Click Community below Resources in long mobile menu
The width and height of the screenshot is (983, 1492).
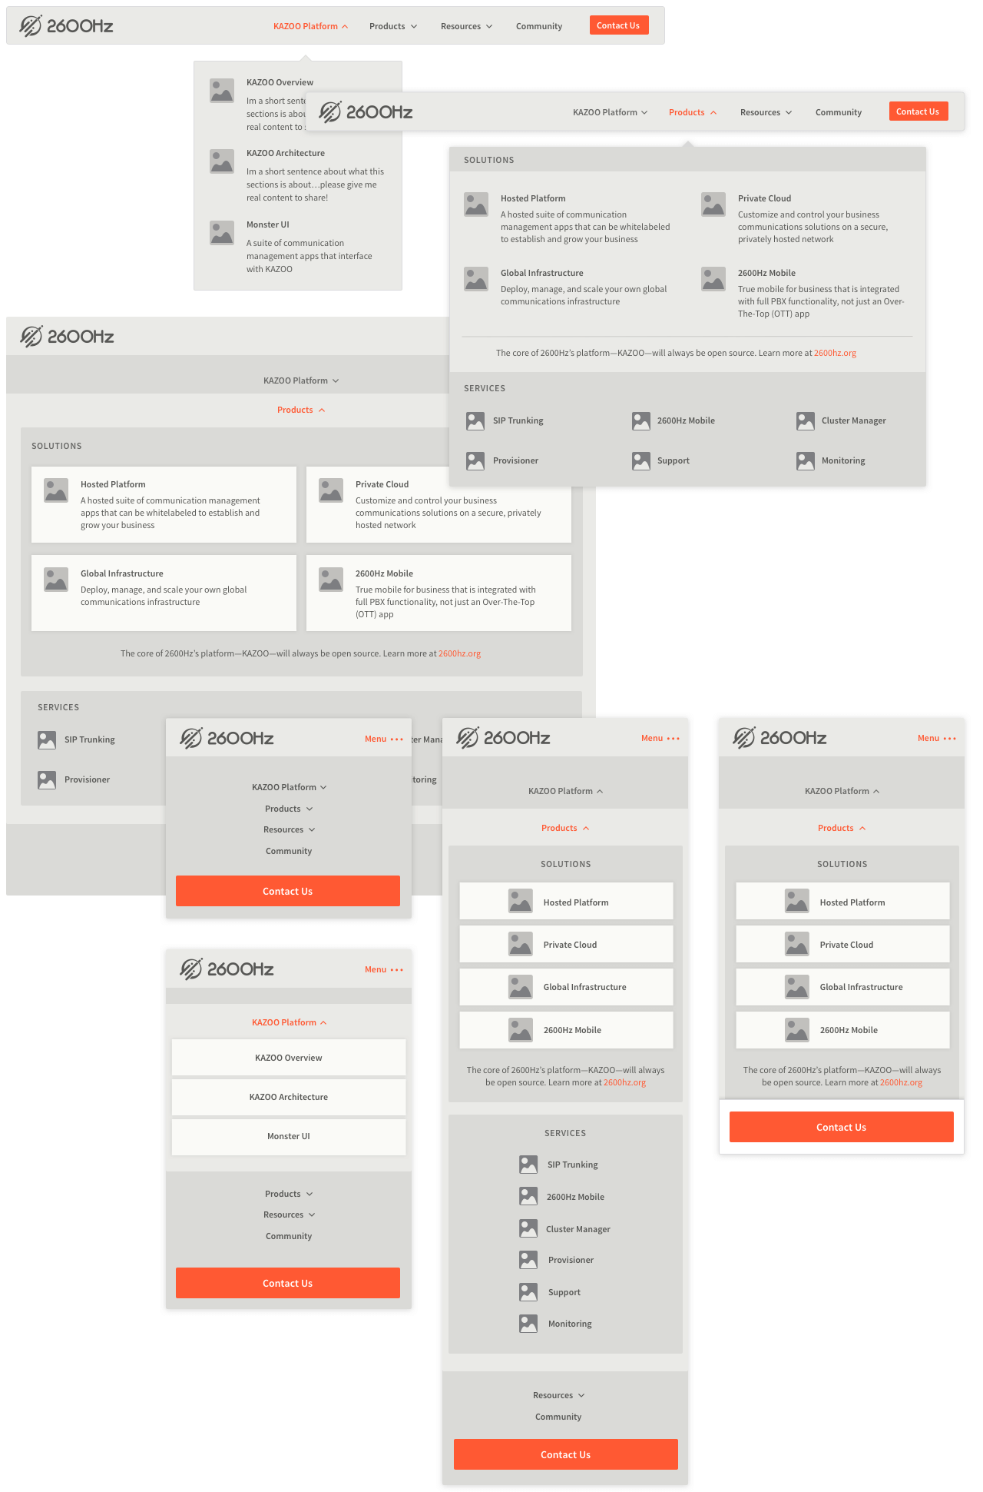(558, 1417)
